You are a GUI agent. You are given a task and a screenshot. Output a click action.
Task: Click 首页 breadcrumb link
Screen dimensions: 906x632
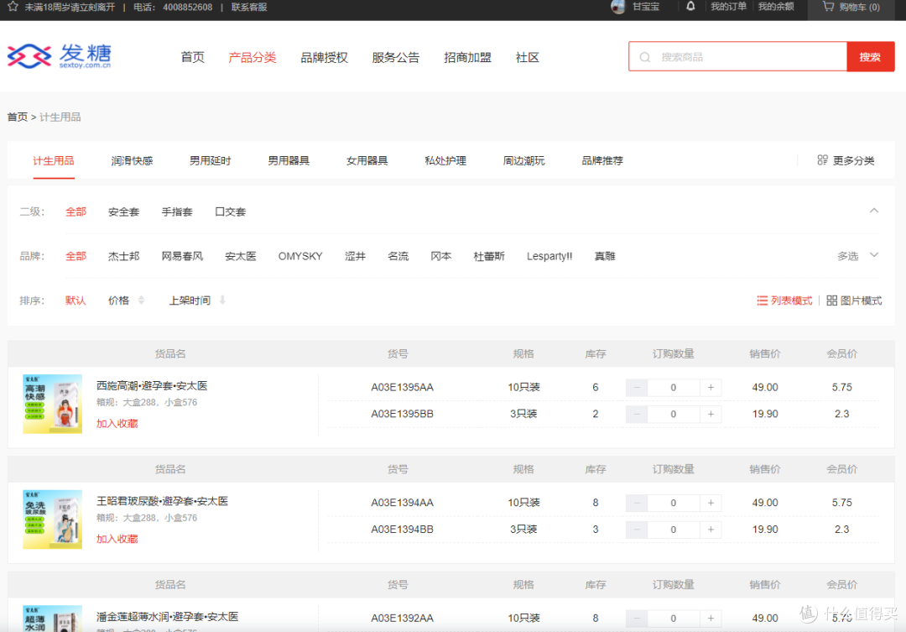pyautogui.click(x=18, y=117)
